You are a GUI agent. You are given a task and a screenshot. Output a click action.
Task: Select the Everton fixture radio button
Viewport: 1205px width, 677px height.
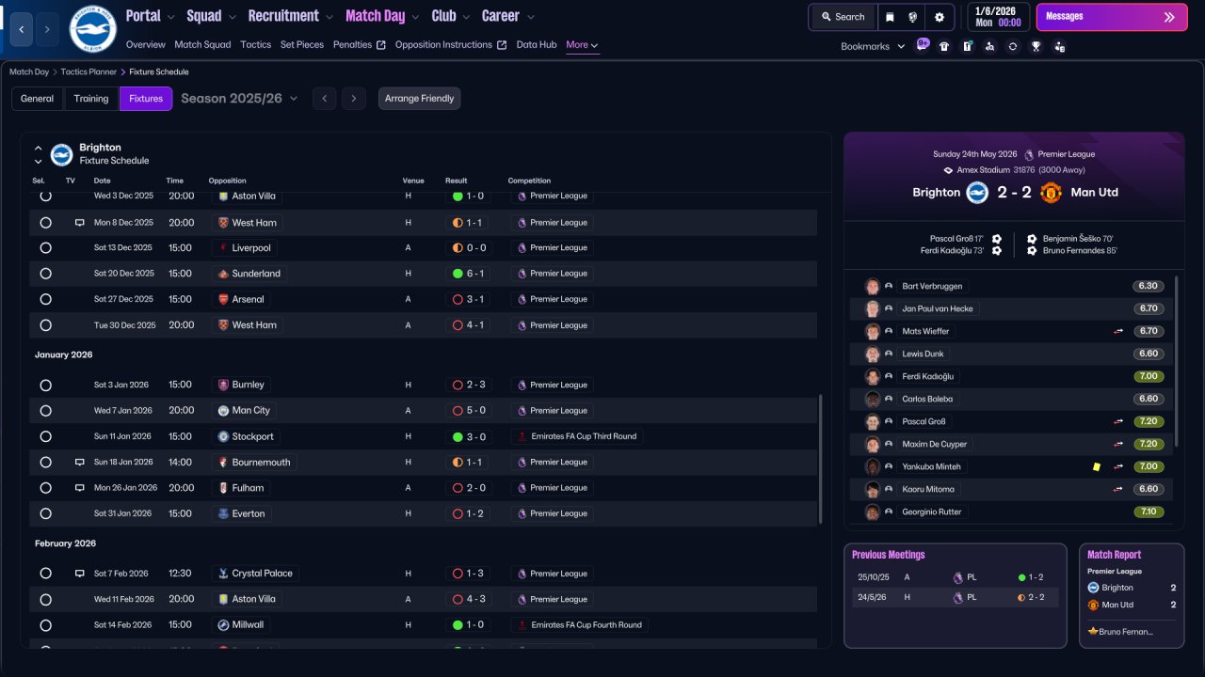pos(45,514)
